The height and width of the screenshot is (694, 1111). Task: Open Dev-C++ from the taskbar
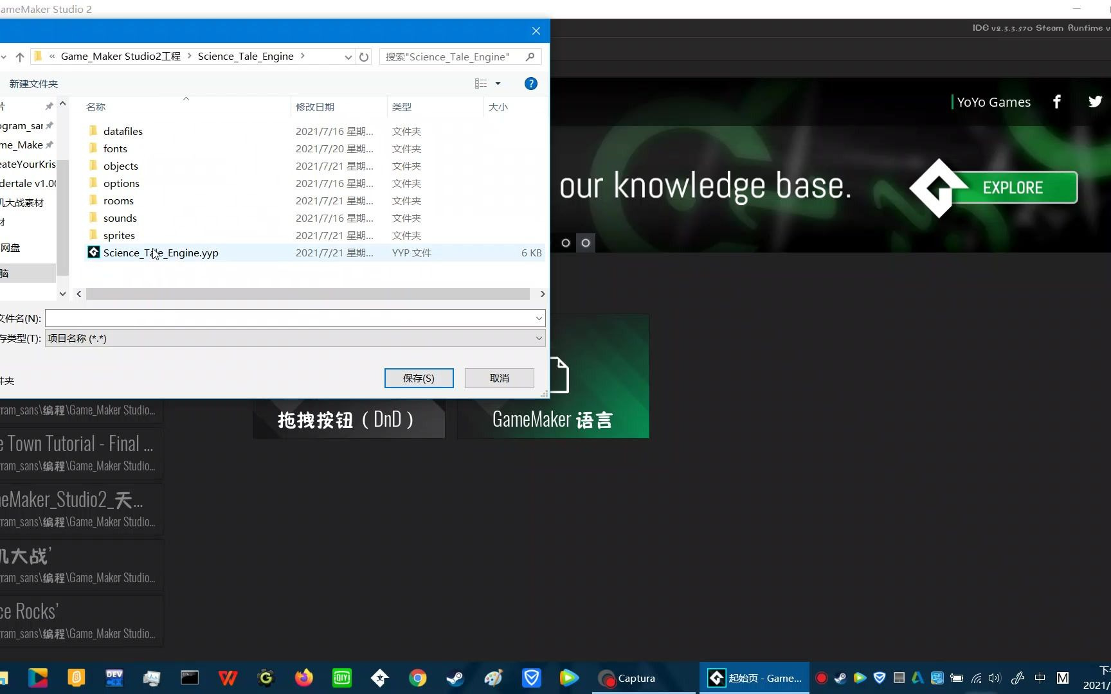pos(114,678)
